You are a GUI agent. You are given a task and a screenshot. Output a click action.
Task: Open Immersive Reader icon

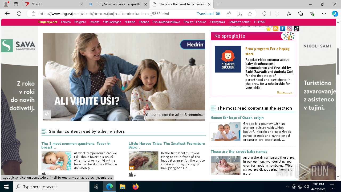point(239,14)
